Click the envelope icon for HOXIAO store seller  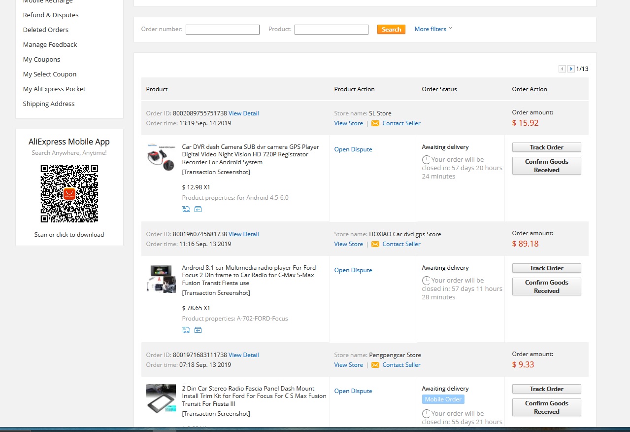(x=375, y=244)
